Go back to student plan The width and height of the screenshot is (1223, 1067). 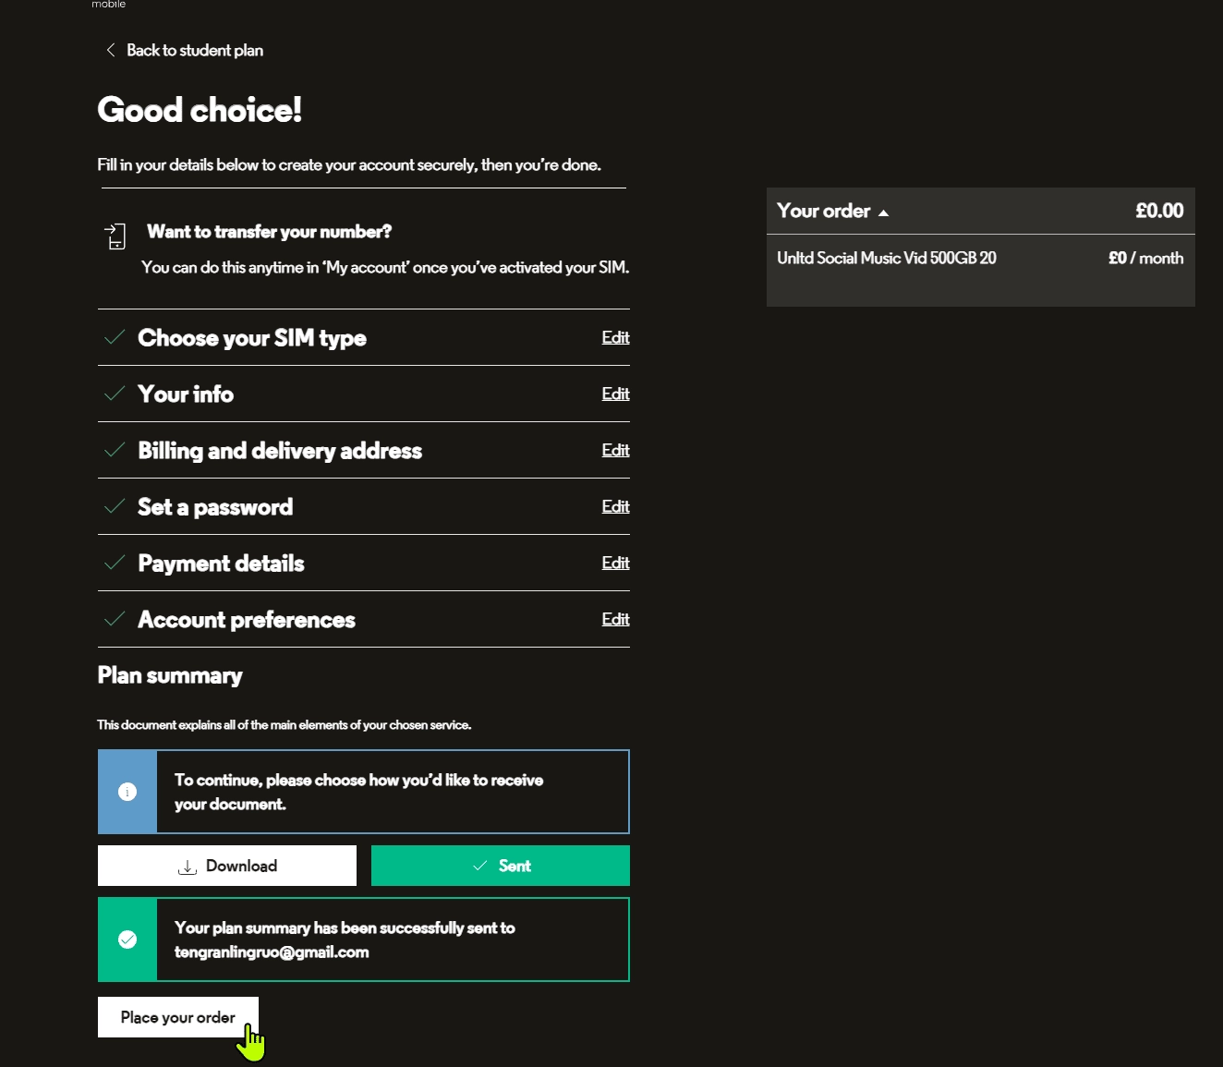[x=194, y=50]
